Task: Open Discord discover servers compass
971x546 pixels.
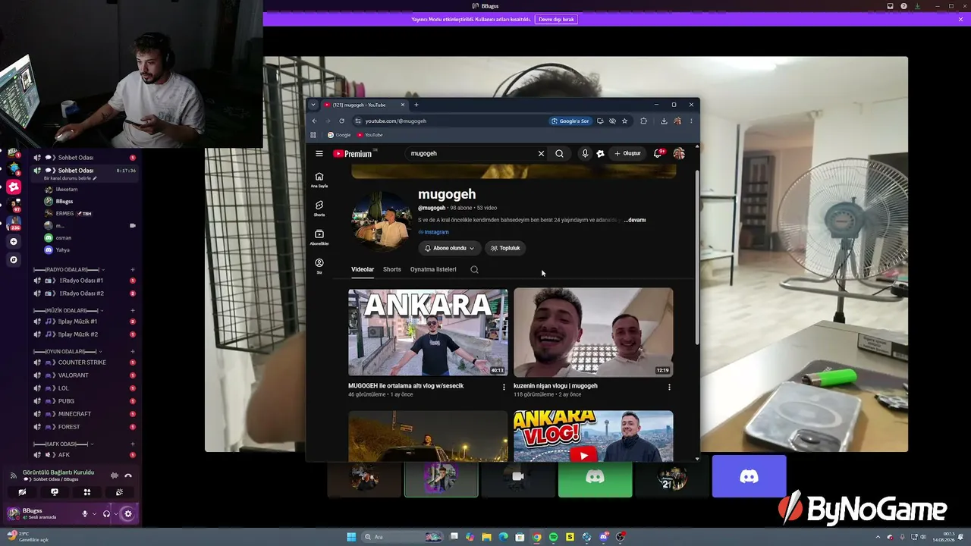Action: [x=14, y=259]
